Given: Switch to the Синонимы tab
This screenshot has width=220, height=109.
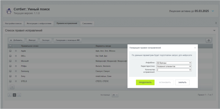Looking at the screenshot, I should click(87, 24).
